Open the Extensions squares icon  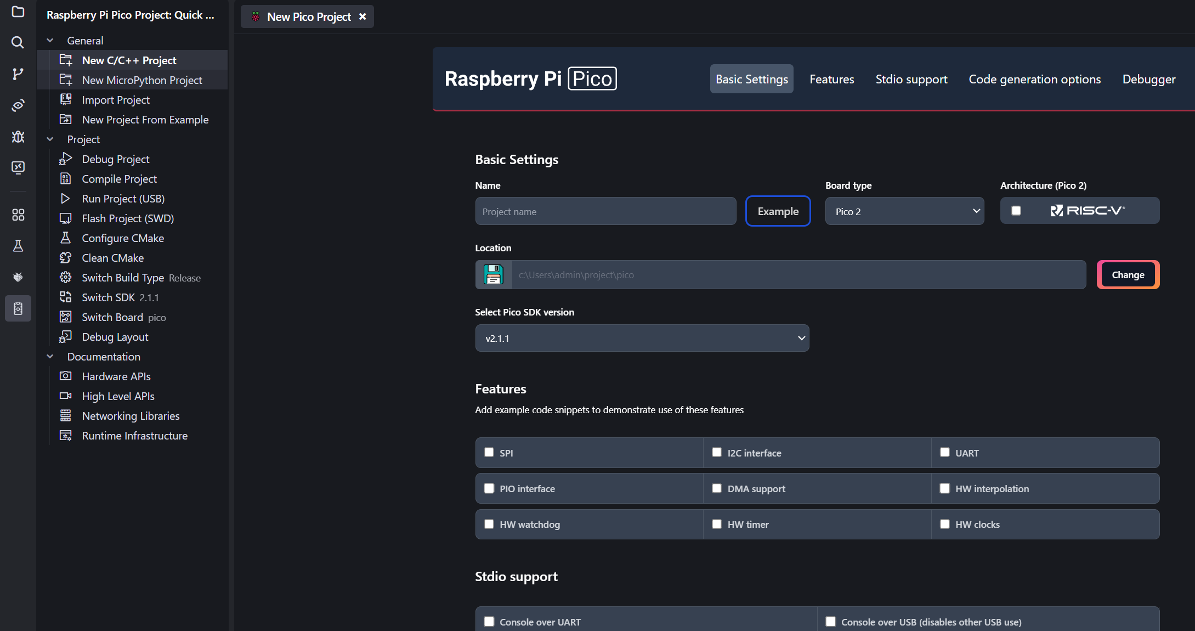[x=18, y=215]
